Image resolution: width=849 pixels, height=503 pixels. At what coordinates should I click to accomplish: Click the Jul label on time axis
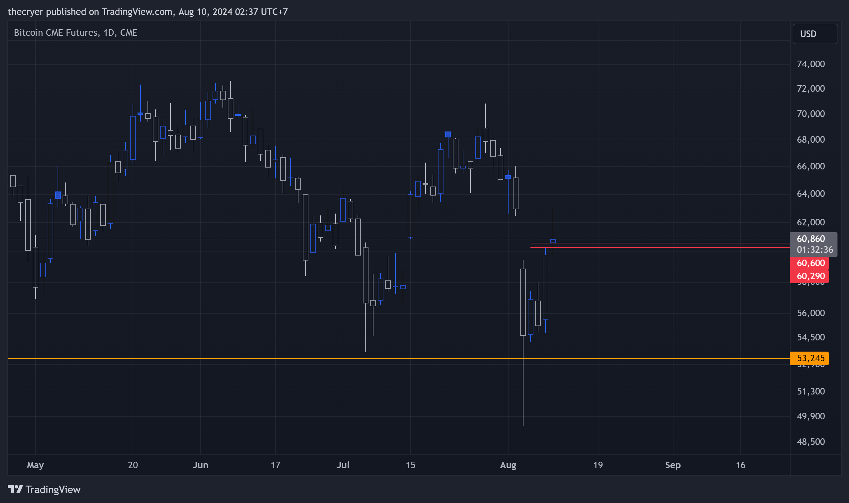343,465
